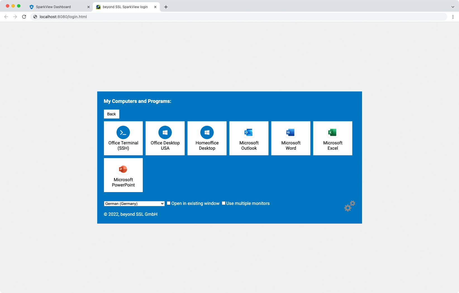Click the Back button
Image resolution: width=459 pixels, height=293 pixels.
click(x=111, y=114)
